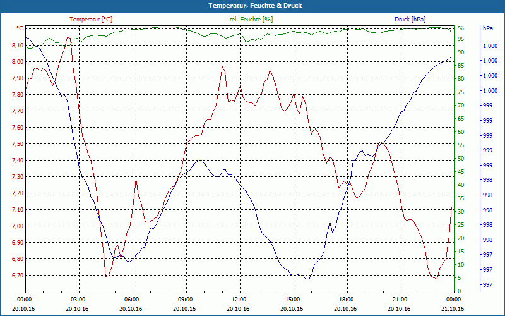Click the '5' humidity axis value
The width and height of the screenshot is (505, 316).
(460, 278)
